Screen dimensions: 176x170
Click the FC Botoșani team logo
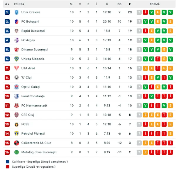[16, 21]
